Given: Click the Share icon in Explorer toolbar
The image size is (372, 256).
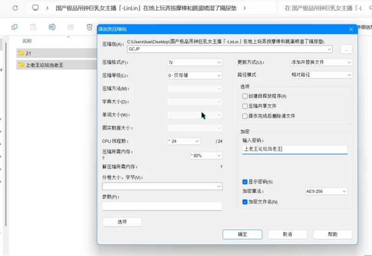Looking at the screenshot, I should (x=71, y=27).
